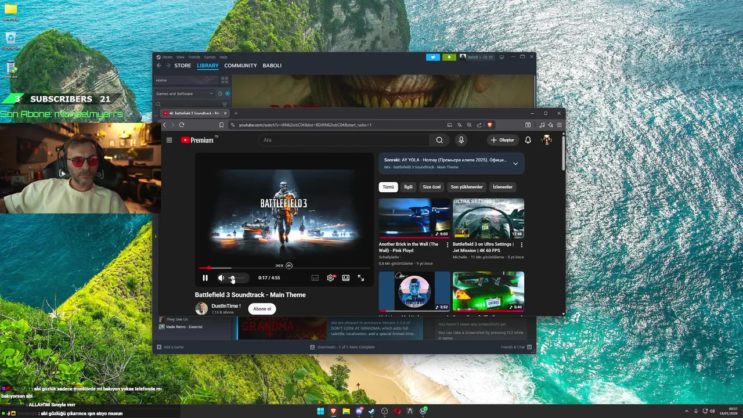Zoom magnifier icon in address bar
The image size is (743, 418).
pos(469,125)
